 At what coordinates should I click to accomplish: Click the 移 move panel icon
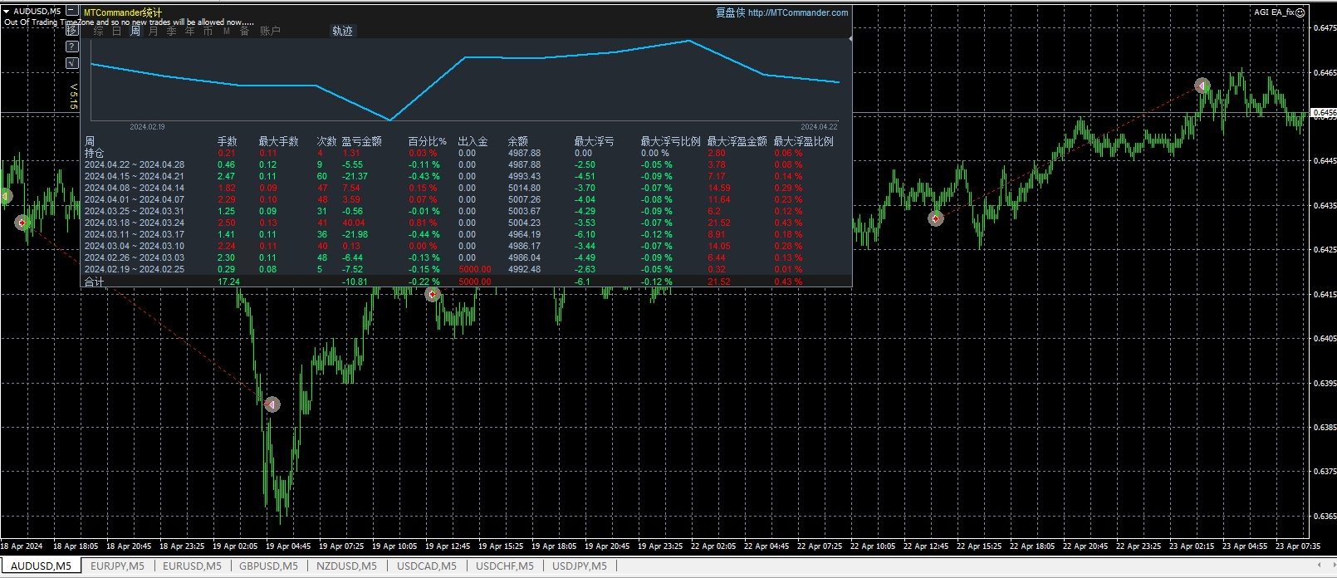[72, 30]
